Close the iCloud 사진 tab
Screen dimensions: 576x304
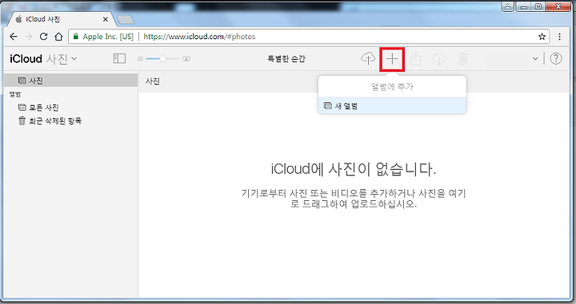tap(106, 19)
